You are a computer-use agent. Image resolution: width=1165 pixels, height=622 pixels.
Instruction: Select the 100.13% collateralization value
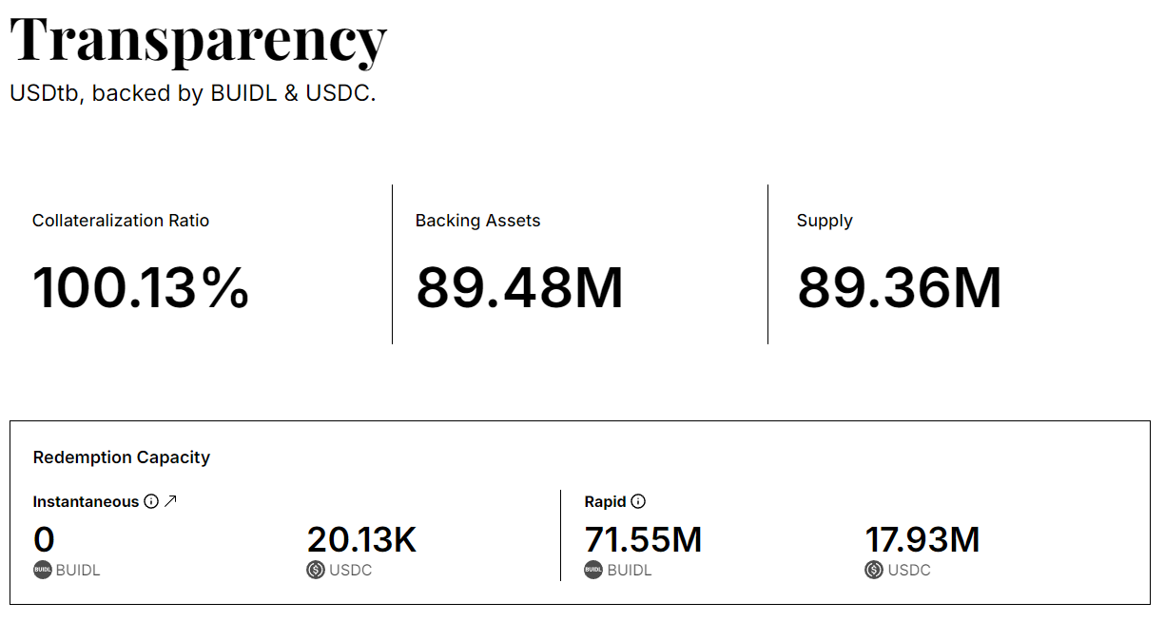141,287
